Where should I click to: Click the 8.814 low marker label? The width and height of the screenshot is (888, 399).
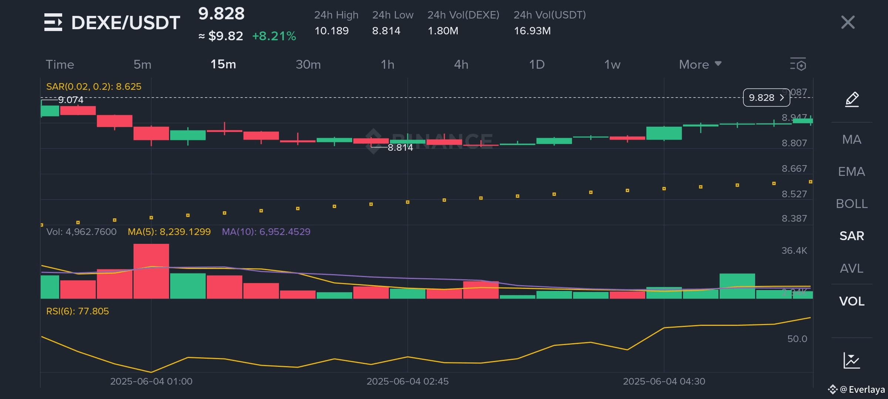pyautogui.click(x=400, y=147)
